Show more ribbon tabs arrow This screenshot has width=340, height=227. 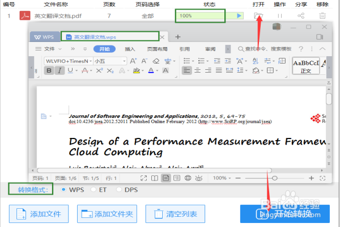point(228,49)
